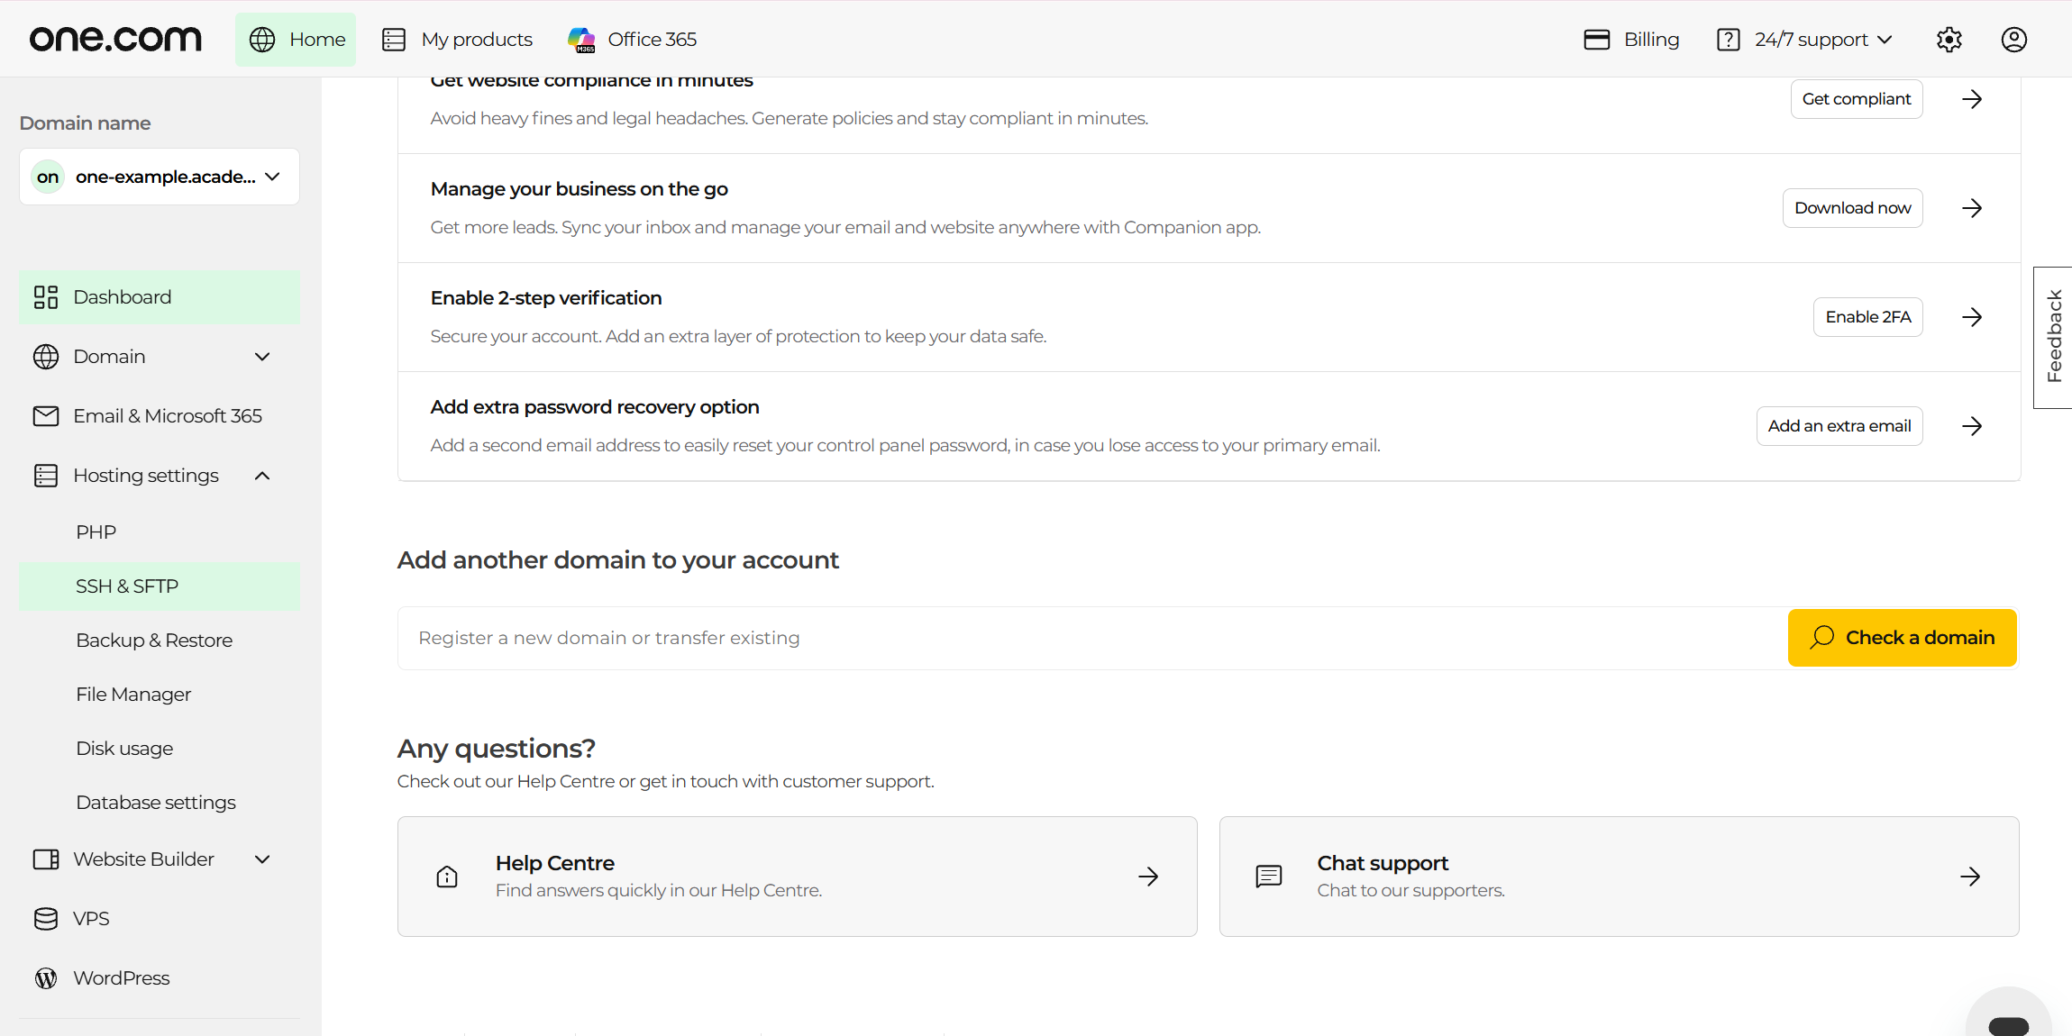Click the Home globe icon
The image size is (2072, 1036).
[262, 40]
